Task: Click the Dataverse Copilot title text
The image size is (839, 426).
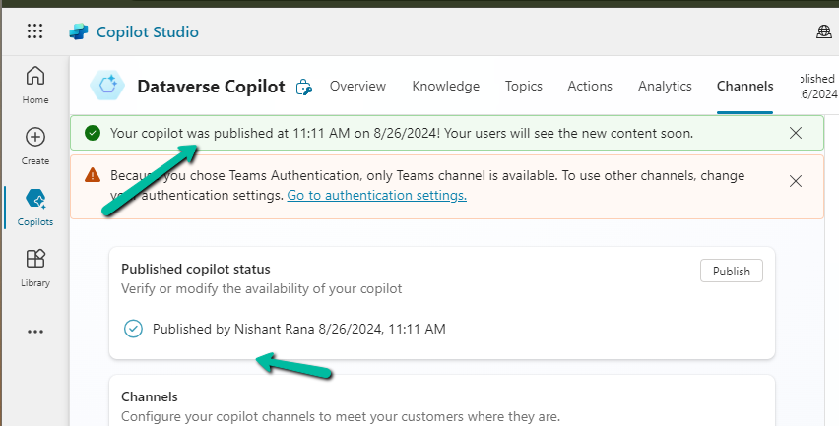Action: [211, 86]
